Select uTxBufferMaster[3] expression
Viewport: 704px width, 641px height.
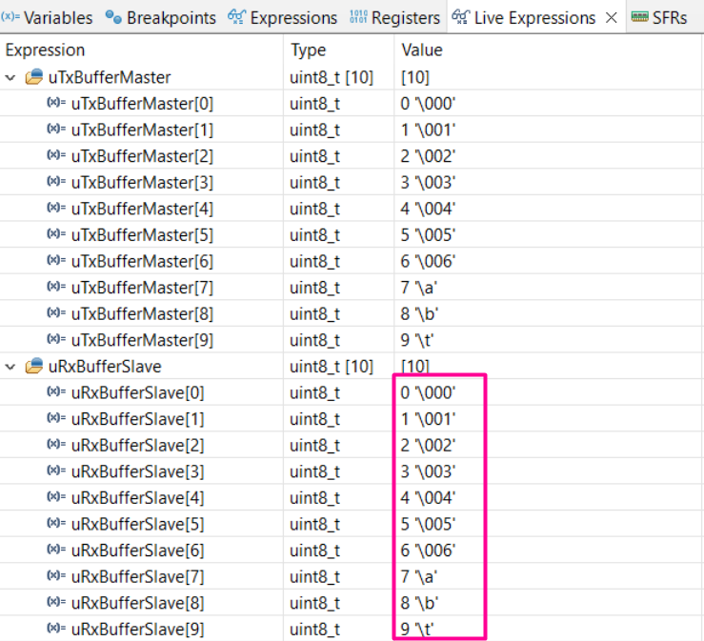142,183
